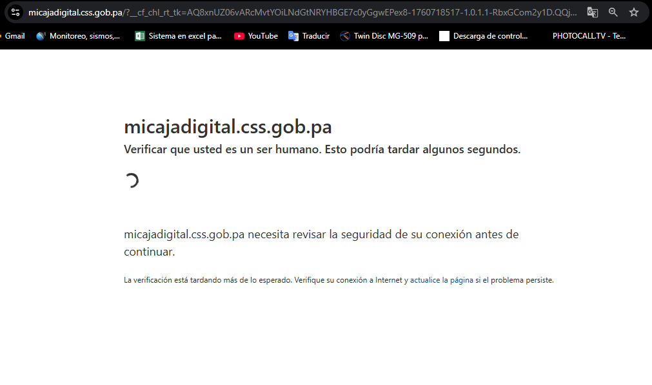Viewport: 652px width, 385px height.
Task: Click 'necesita revisar la seguridad' paragraph
Action: pos(321,243)
